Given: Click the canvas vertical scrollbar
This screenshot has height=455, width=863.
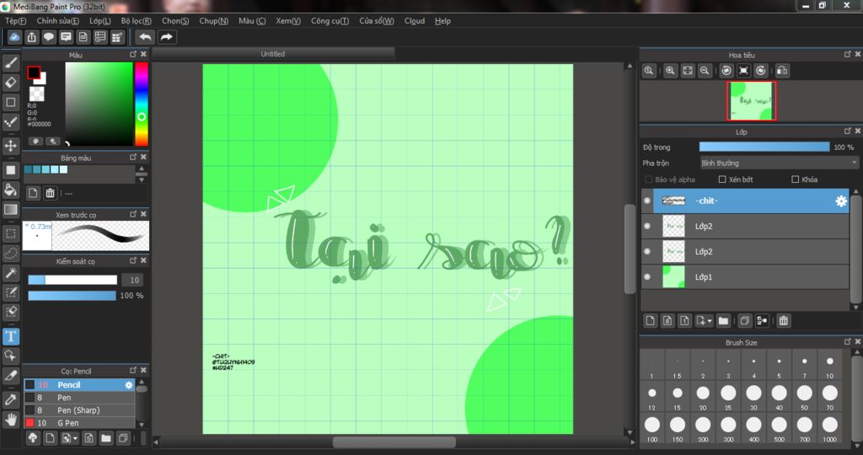Looking at the screenshot, I should [630, 249].
